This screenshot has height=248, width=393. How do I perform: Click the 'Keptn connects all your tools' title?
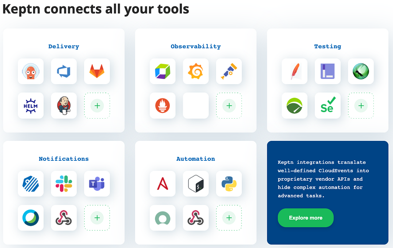96,9
